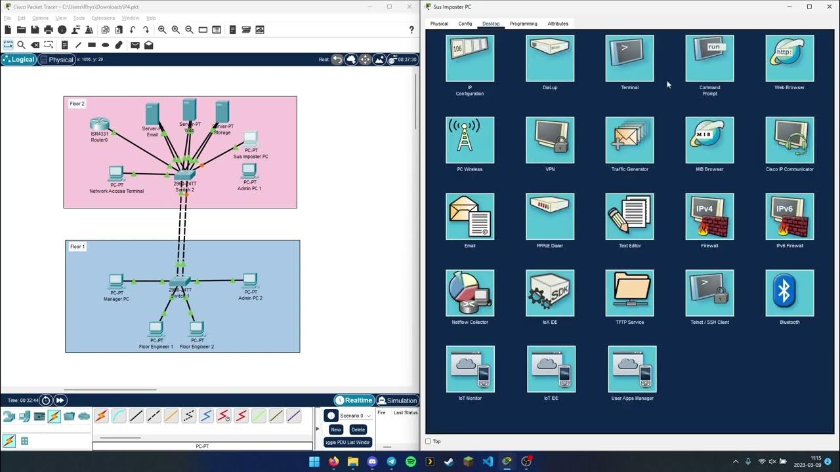Viewport: 840px width, 472px height.
Task: Open IP Configuration in Sus Imposter PC
Action: (x=470, y=58)
